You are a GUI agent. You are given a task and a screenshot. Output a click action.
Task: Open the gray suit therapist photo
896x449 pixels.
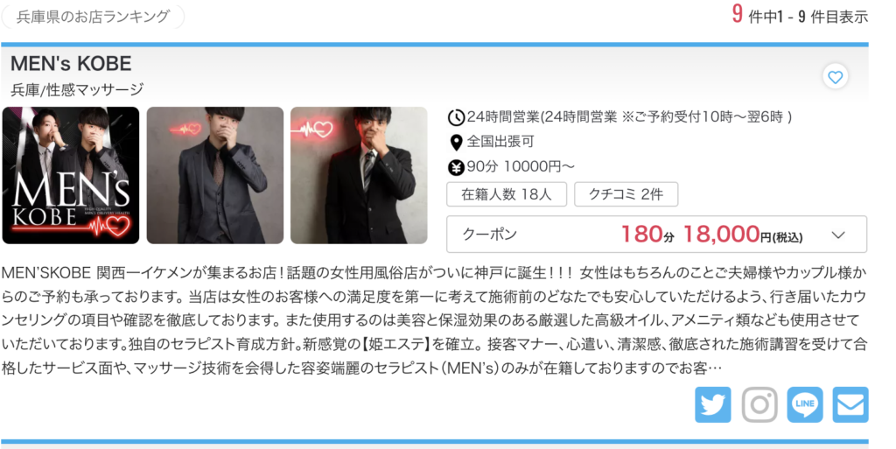[215, 175]
